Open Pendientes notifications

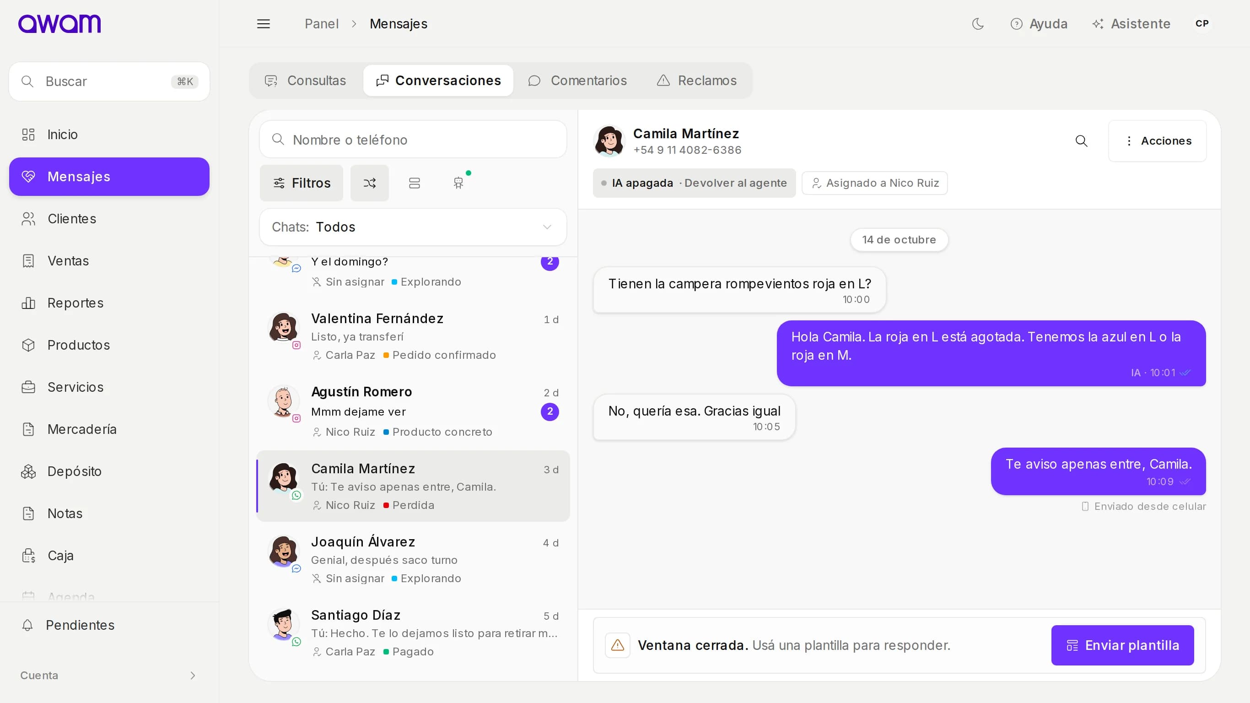[x=109, y=625]
